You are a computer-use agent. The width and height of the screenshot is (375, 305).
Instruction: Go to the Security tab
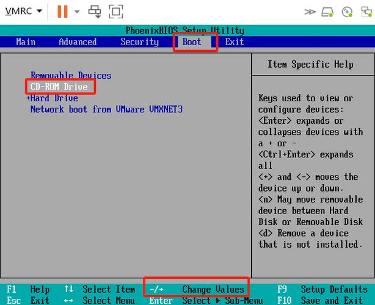[139, 42]
